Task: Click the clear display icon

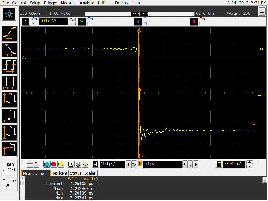Action: click(x=78, y=164)
